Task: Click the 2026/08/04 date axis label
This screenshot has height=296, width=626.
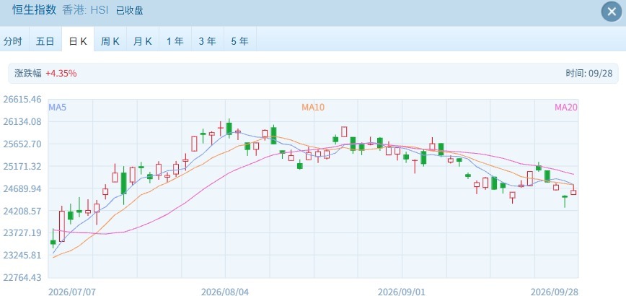Action: tap(225, 292)
